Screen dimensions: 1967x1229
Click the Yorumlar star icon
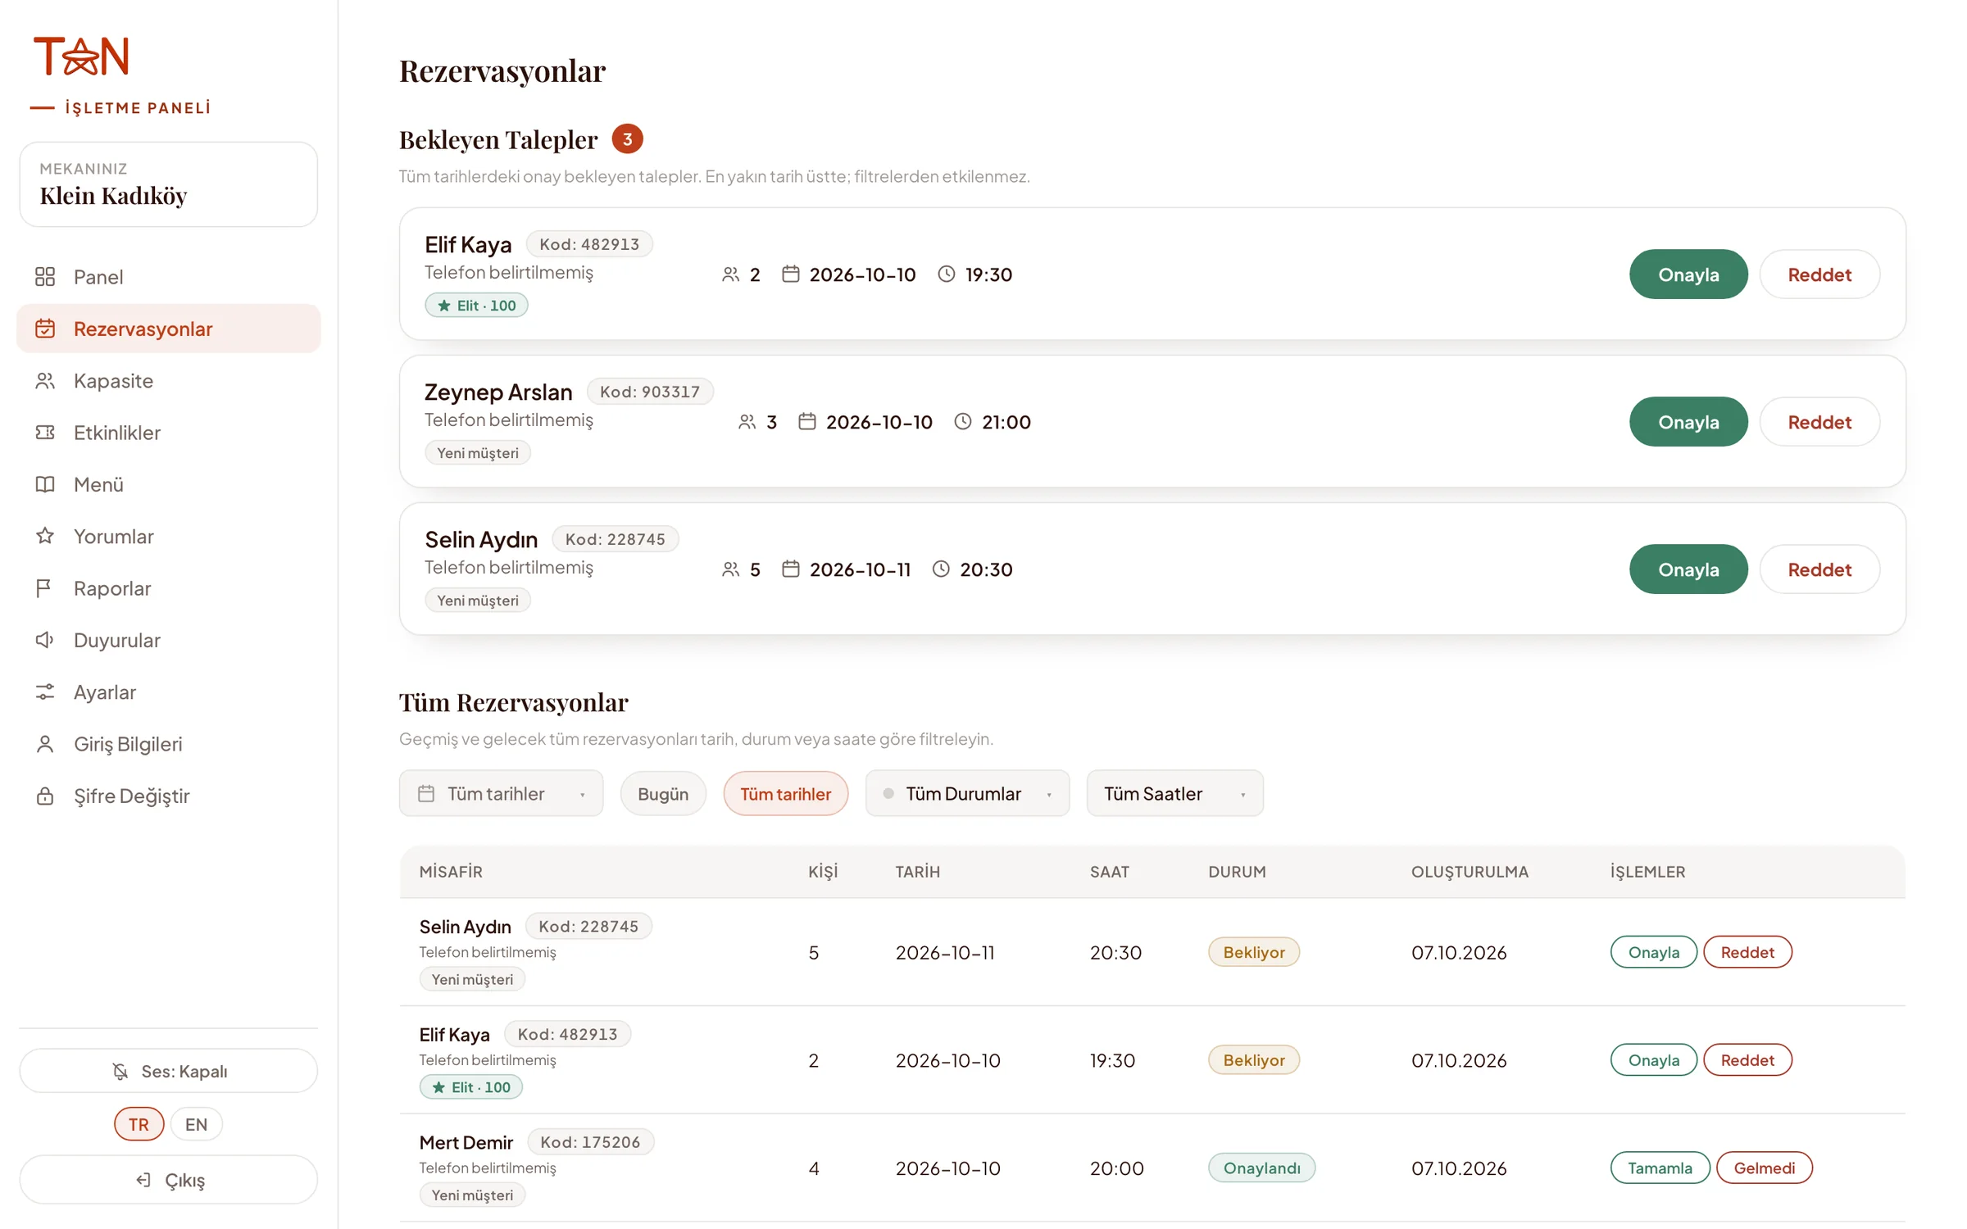pyautogui.click(x=45, y=536)
